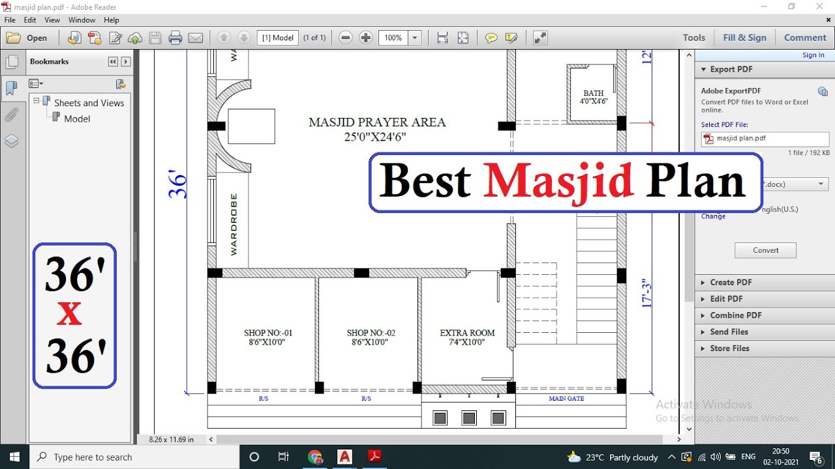Select the Model bookmark

point(77,119)
